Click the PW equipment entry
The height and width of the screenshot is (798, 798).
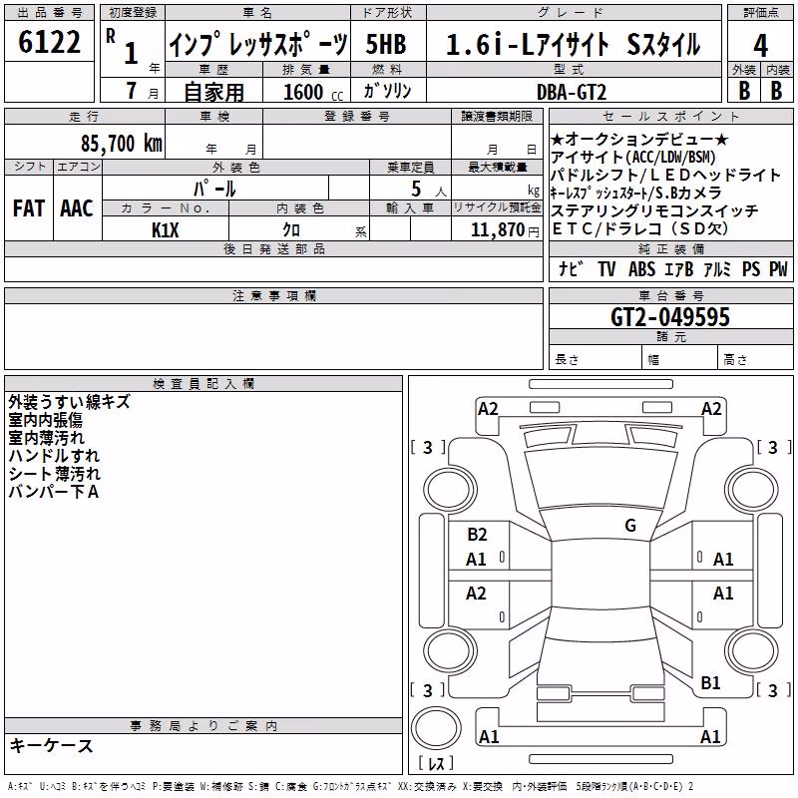[778, 268]
